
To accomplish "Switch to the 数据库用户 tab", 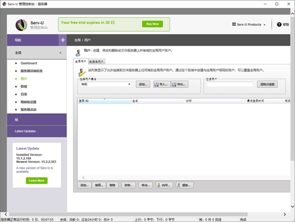I will [97, 62].
